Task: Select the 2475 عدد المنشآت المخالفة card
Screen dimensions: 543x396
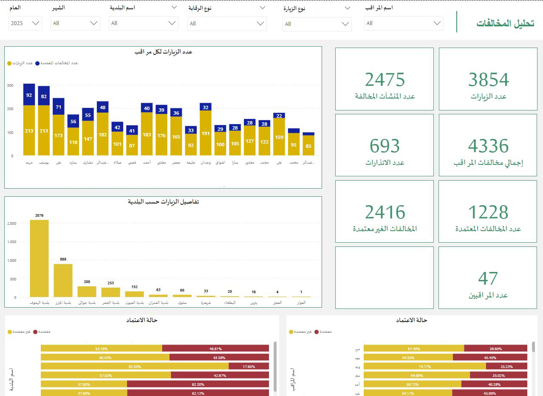Action: [384, 79]
